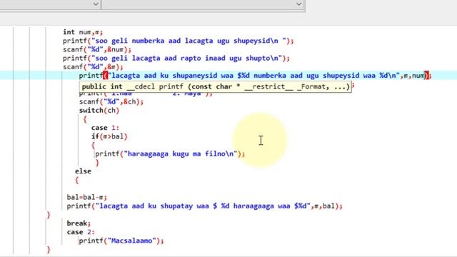Viewport: 457px width, 257px height.
Task: Click the 'else' keyword
Action: pyautogui.click(x=83, y=171)
